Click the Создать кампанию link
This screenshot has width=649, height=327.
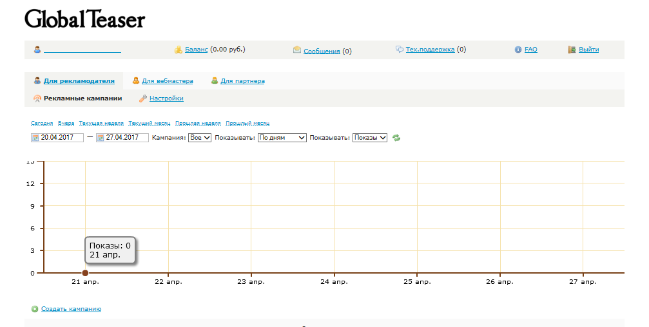coord(71,309)
